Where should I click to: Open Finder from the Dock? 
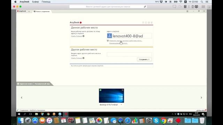coord(21,120)
